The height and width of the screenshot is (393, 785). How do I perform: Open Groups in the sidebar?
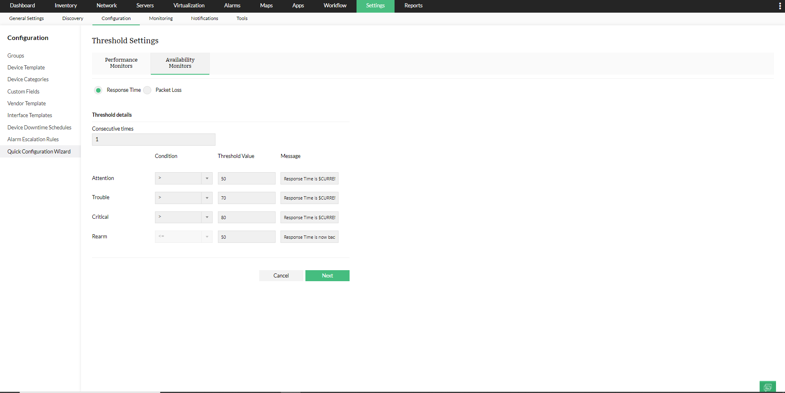(x=16, y=56)
